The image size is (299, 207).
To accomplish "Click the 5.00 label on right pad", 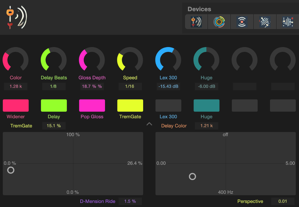I will (x=290, y=163).
